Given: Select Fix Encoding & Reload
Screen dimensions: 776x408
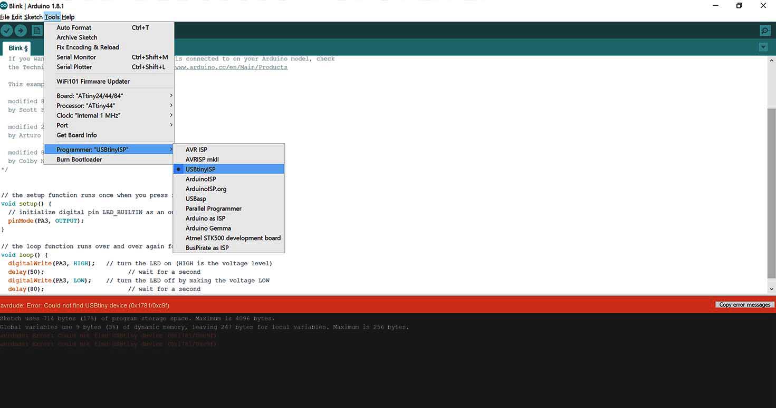Looking at the screenshot, I should click(109, 47).
